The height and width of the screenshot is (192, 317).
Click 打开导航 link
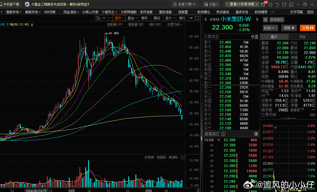297,12
